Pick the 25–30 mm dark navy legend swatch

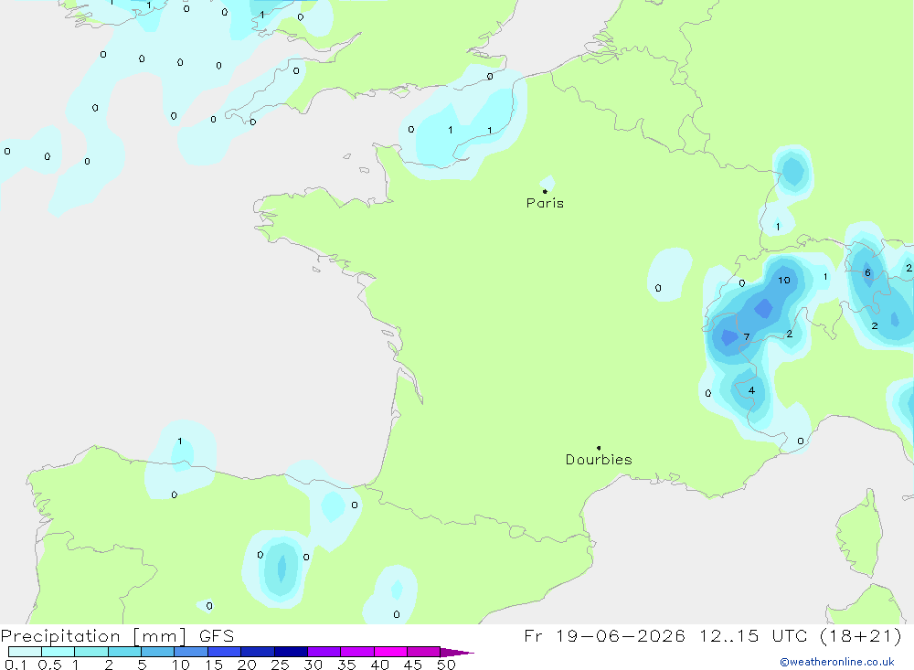291,652
